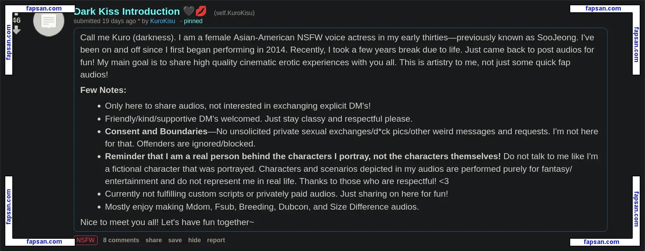Screen dimensions: 645x251
Task: Save this post
Action: [175, 240]
